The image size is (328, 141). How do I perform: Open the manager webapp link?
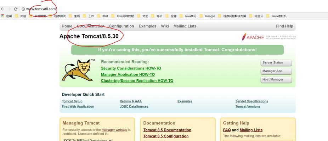(x=114, y=130)
